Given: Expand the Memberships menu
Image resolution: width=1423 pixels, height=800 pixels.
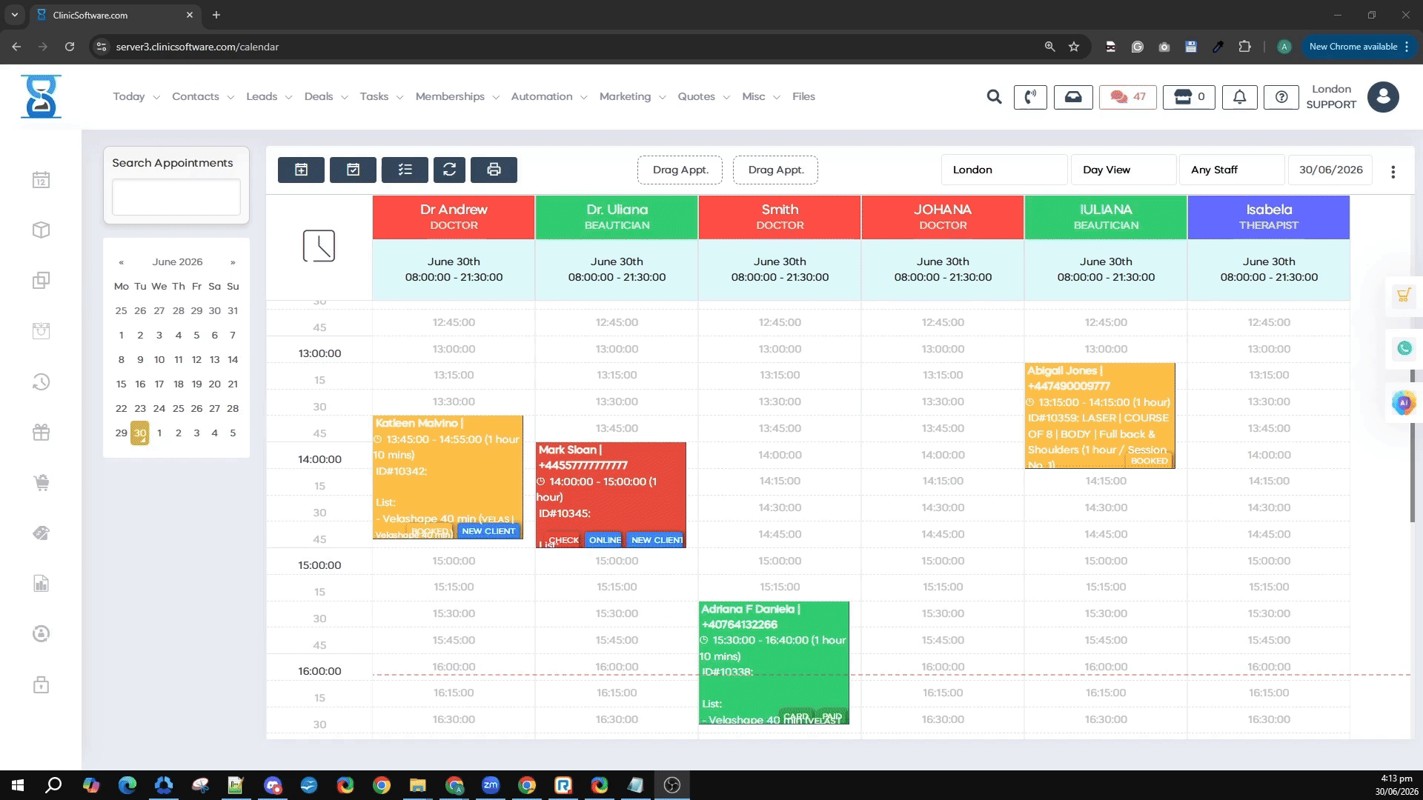Looking at the screenshot, I should 457,97.
